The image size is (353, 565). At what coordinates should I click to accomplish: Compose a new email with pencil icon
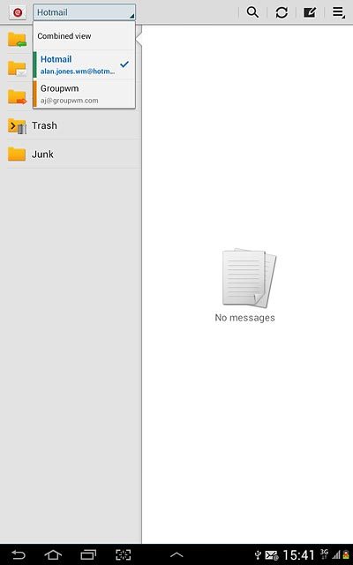pos(310,12)
